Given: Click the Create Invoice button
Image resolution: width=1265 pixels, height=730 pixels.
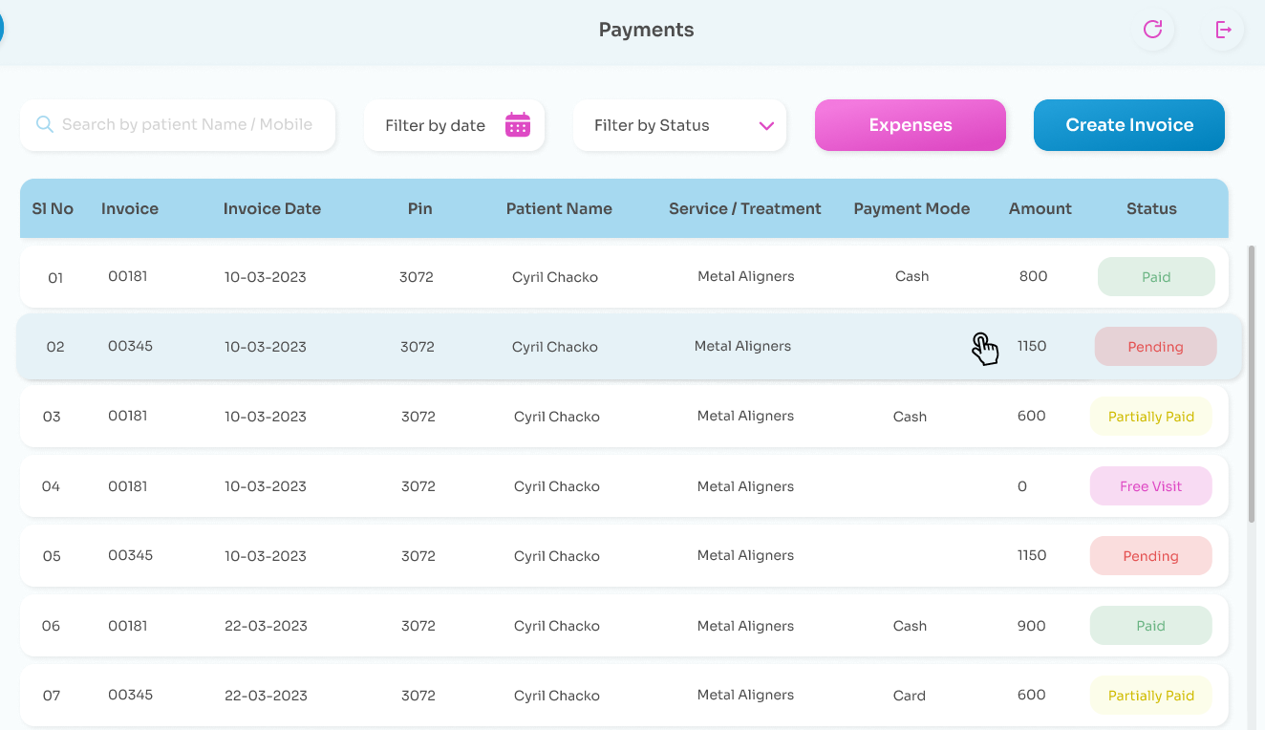Looking at the screenshot, I should pyautogui.click(x=1128, y=125).
